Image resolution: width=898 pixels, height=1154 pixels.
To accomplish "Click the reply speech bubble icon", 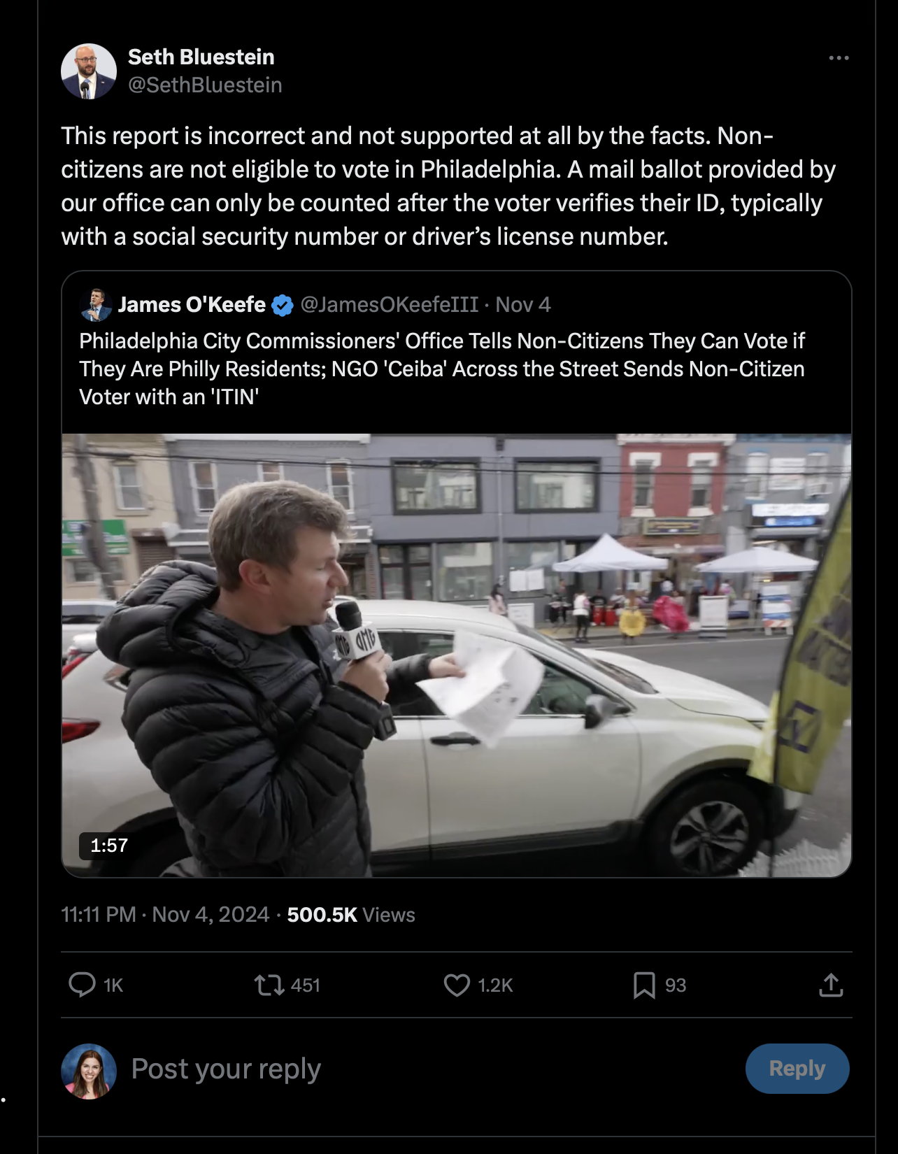I will pos(82,985).
